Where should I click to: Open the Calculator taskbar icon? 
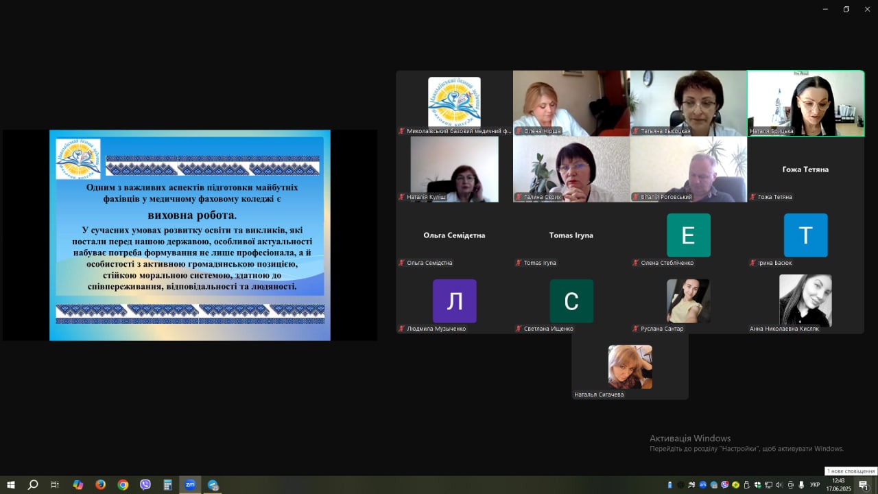pyautogui.click(x=167, y=485)
